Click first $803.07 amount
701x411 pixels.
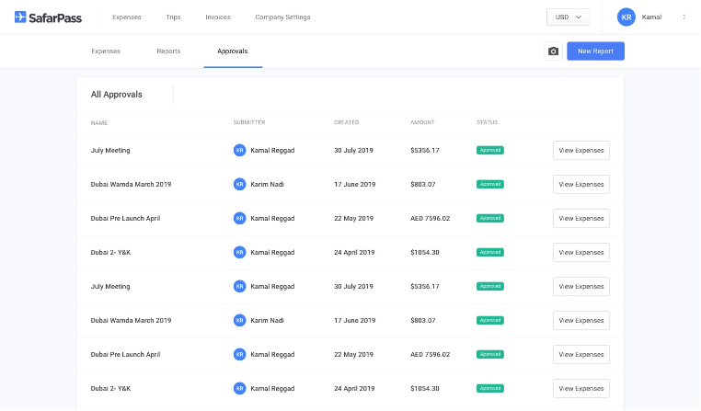click(x=423, y=184)
